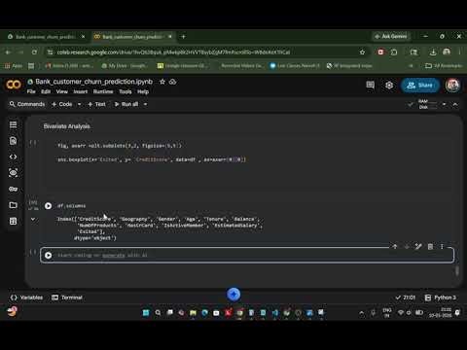Open the find and replace sidebar icon

[14, 141]
